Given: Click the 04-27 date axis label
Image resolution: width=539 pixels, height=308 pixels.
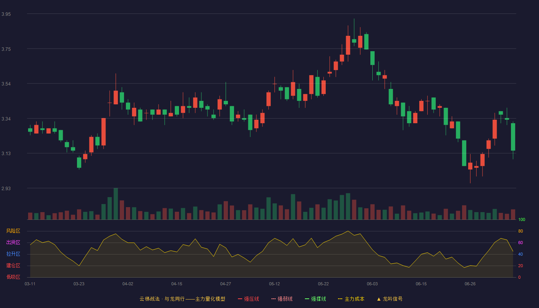Looking at the screenshot, I should point(226,284).
